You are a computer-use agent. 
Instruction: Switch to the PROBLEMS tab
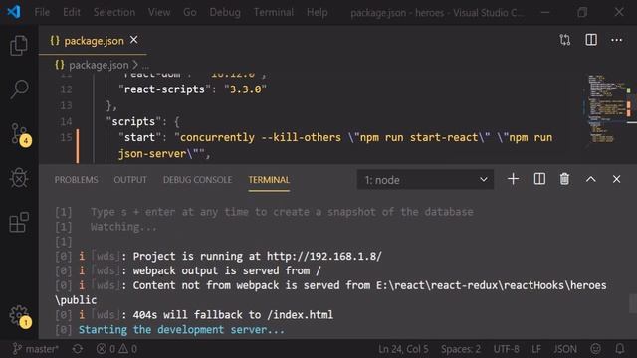click(76, 180)
